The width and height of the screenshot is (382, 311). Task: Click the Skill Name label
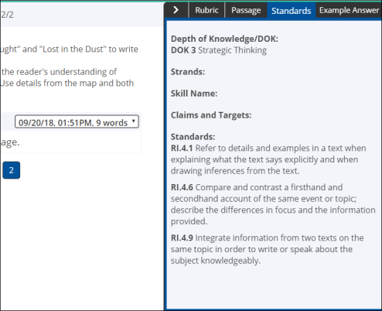click(x=194, y=94)
